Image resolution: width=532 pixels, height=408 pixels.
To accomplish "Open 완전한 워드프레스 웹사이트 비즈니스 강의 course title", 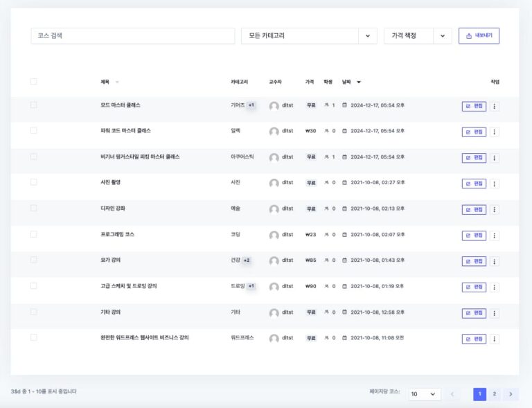I will click(x=145, y=338).
